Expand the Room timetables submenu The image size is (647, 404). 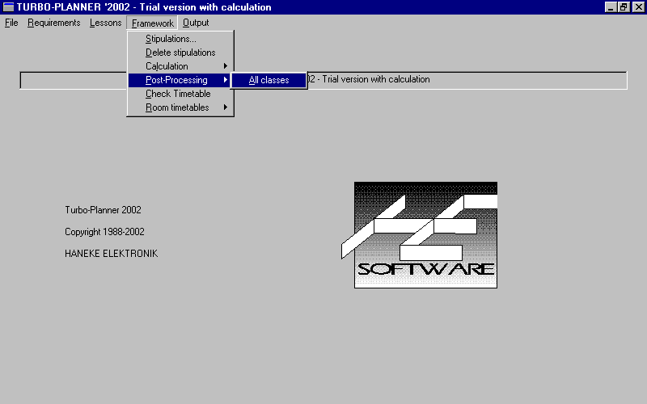180,107
